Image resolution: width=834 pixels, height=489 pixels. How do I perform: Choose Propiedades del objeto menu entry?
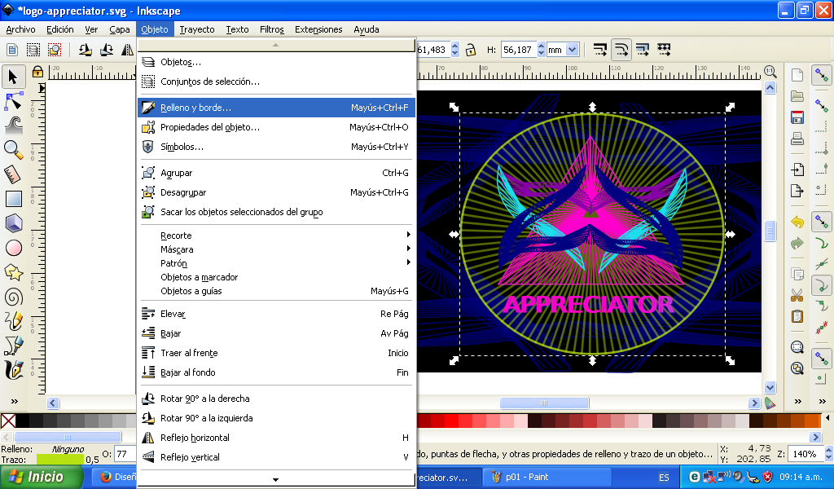[276, 127]
